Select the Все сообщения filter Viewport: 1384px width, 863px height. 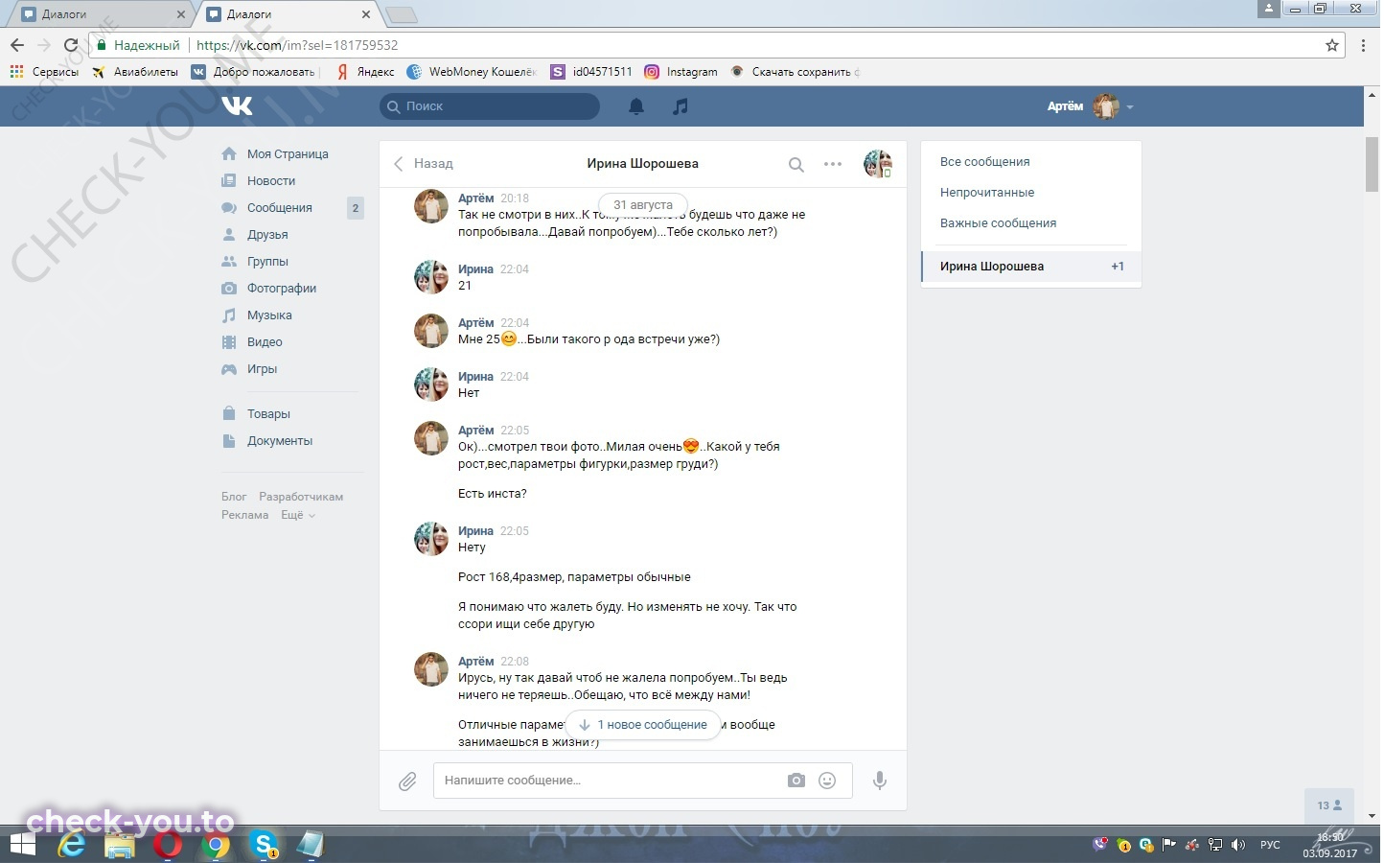[x=985, y=162]
